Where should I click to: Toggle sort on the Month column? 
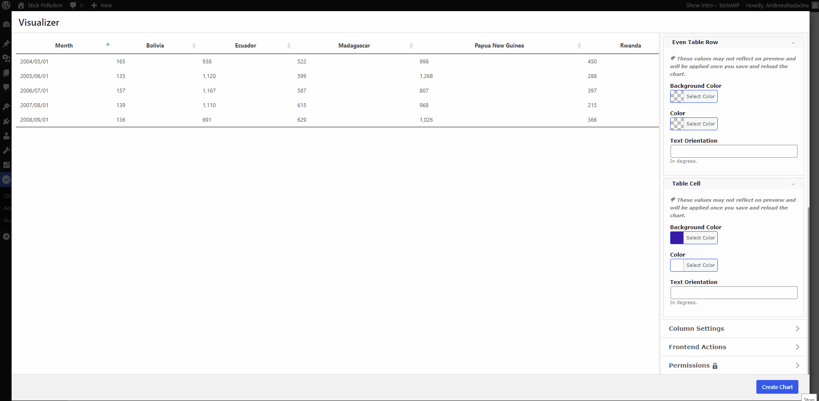tap(108, 45)
